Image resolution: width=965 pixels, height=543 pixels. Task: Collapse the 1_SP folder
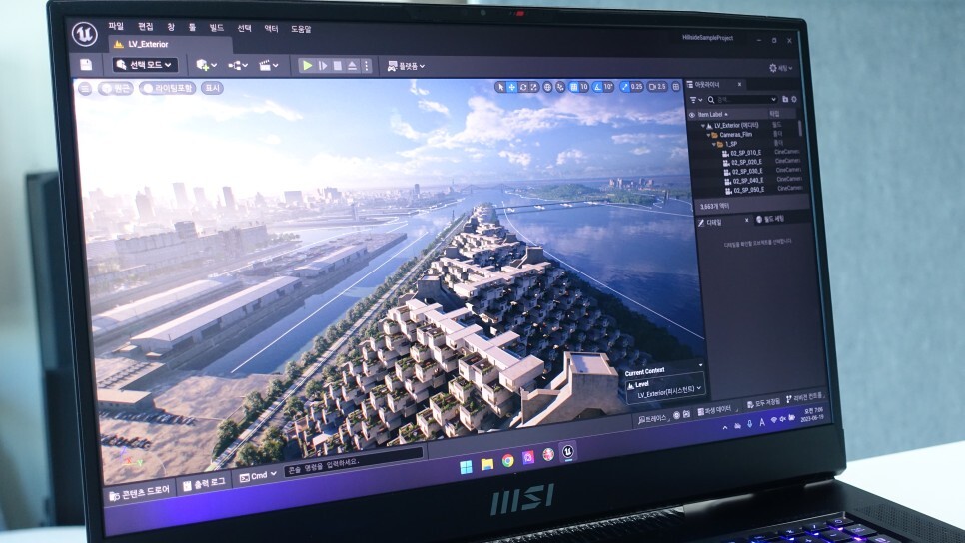point(714,144)
